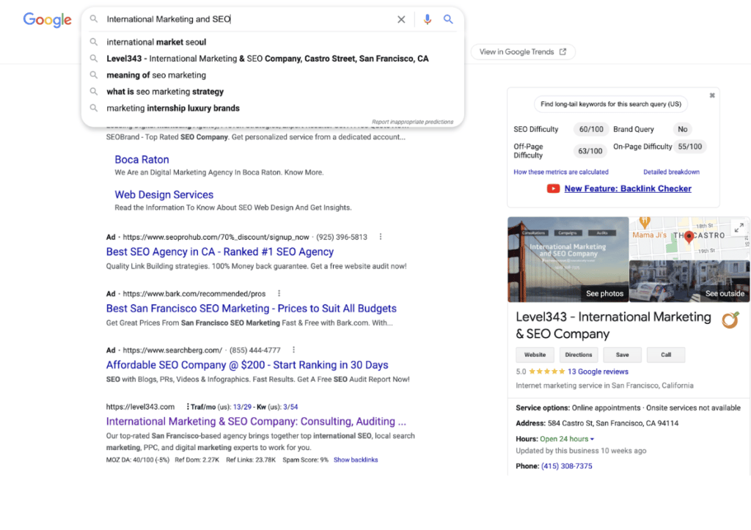This screenshot has width=751, height=530.
Task: Open 'Affordable SEO Company @ $200' ad
Action: [x=247, y=365]
